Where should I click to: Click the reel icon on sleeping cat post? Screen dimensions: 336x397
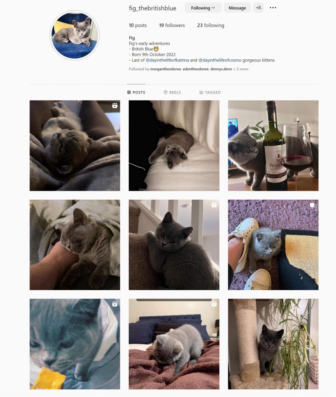point(115,105)
